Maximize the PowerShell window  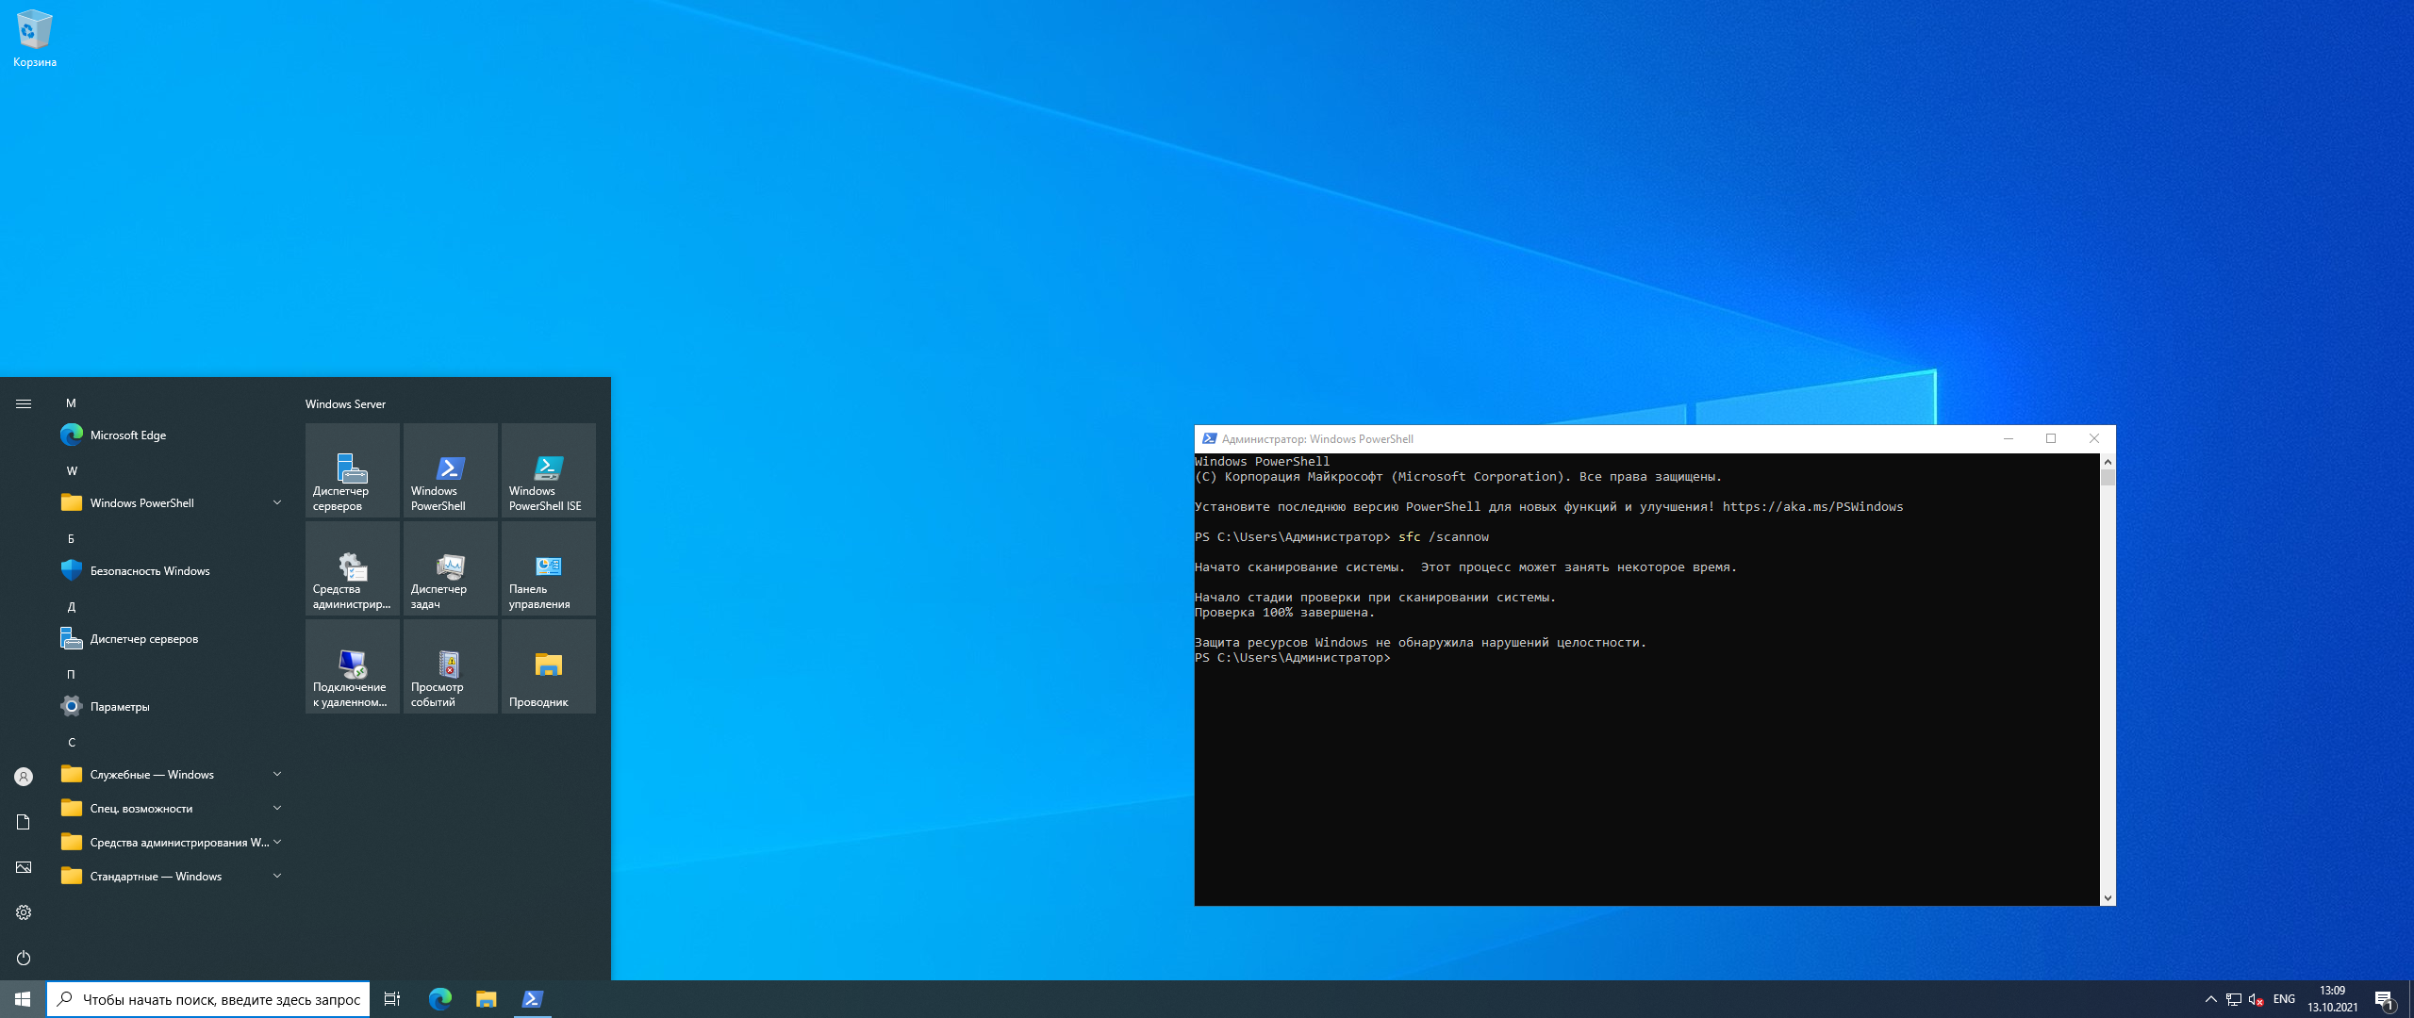2051,439
